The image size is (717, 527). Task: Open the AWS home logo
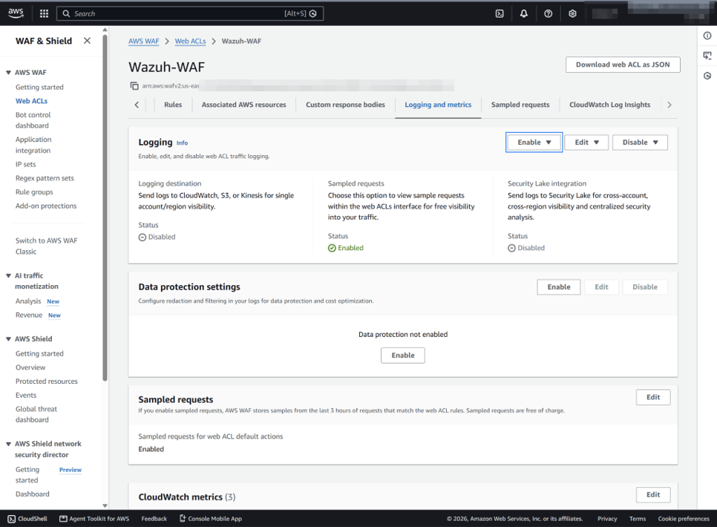[16, 13]
